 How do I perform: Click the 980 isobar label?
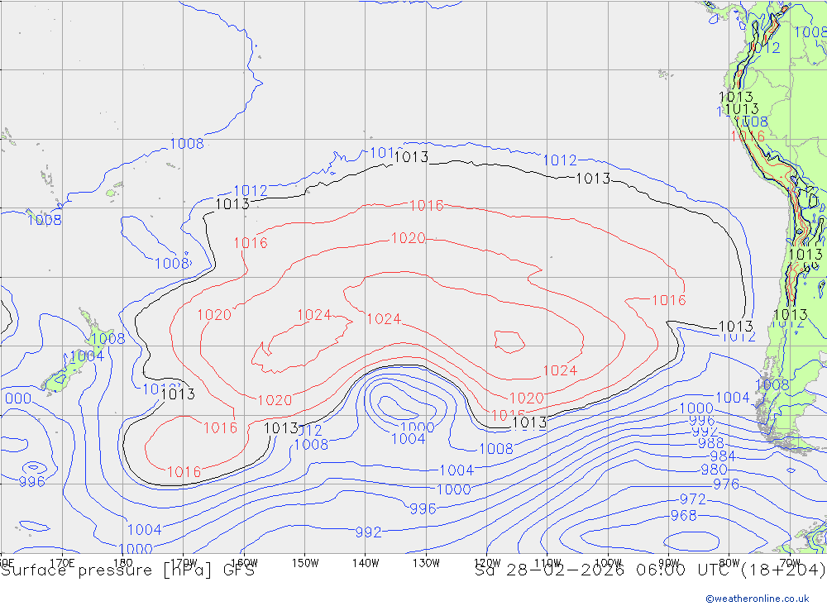pos(715,470)
